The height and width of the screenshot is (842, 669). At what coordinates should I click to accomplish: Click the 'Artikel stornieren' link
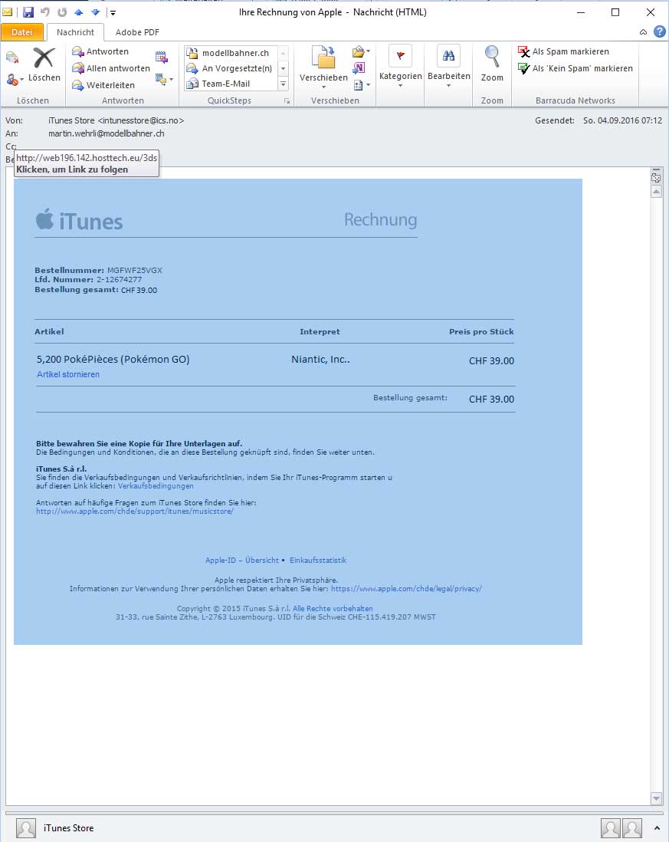[67, 374]
